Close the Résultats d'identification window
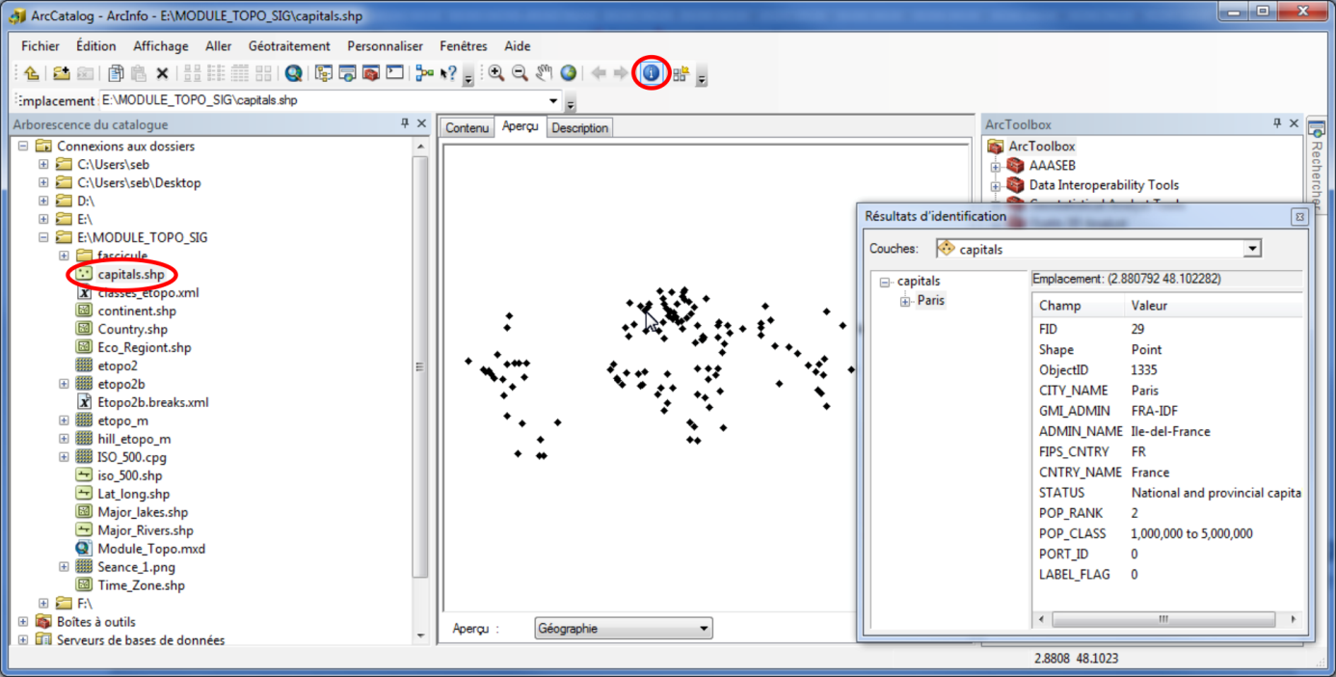This screenshot has height=677, width=1336. click(1299, 217)
